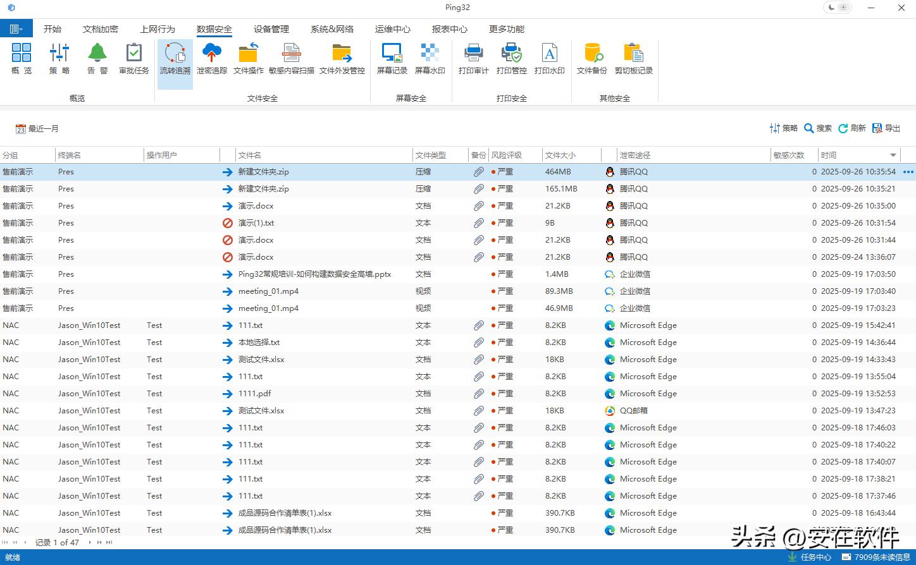Image resolution: width=916 pixels, height=565 pixels.
Task: Open 任务中心 in the status bar
Action: (x=809, y=557)
